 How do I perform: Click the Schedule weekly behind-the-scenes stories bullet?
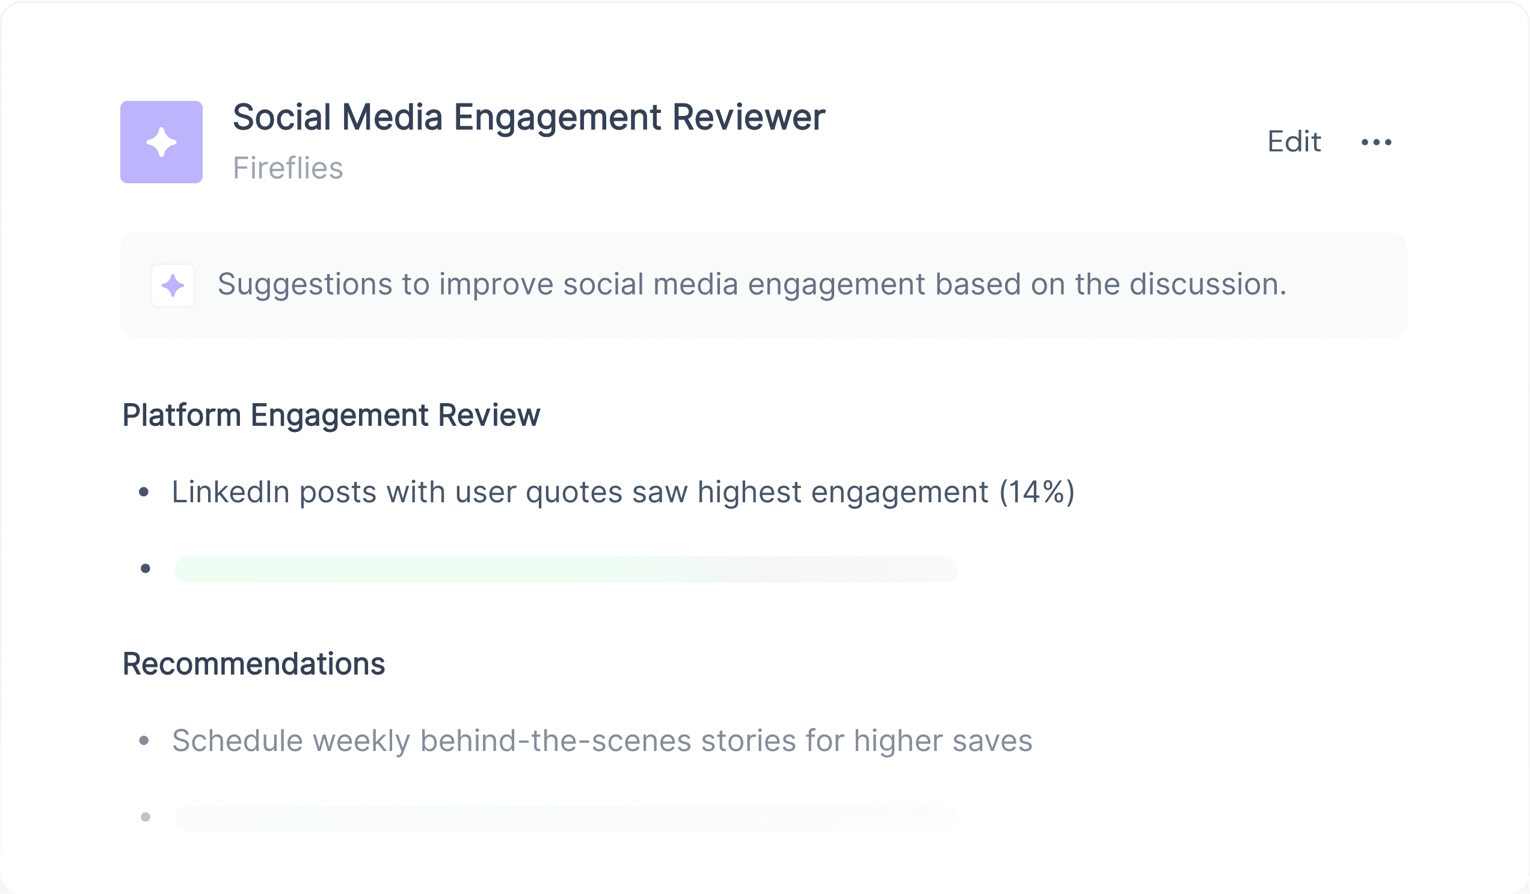click(x=601, y=741)
